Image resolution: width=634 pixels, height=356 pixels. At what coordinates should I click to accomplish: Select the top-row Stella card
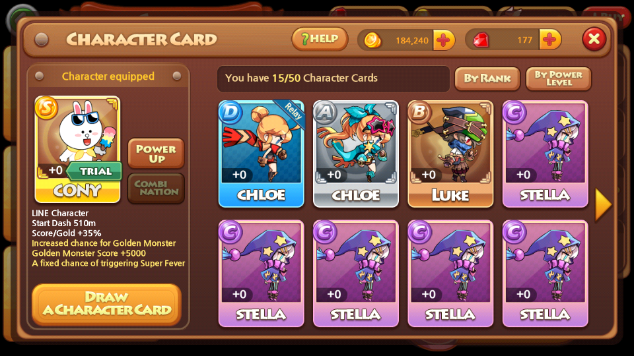[x=545, y=154]
